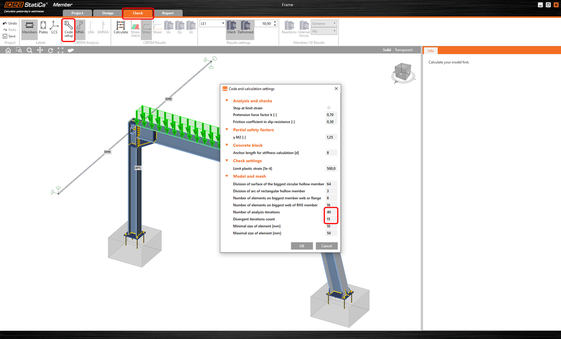Toggle Transparent display mode for the model
This screenshot has height=339, width=561.
[403, 50]
